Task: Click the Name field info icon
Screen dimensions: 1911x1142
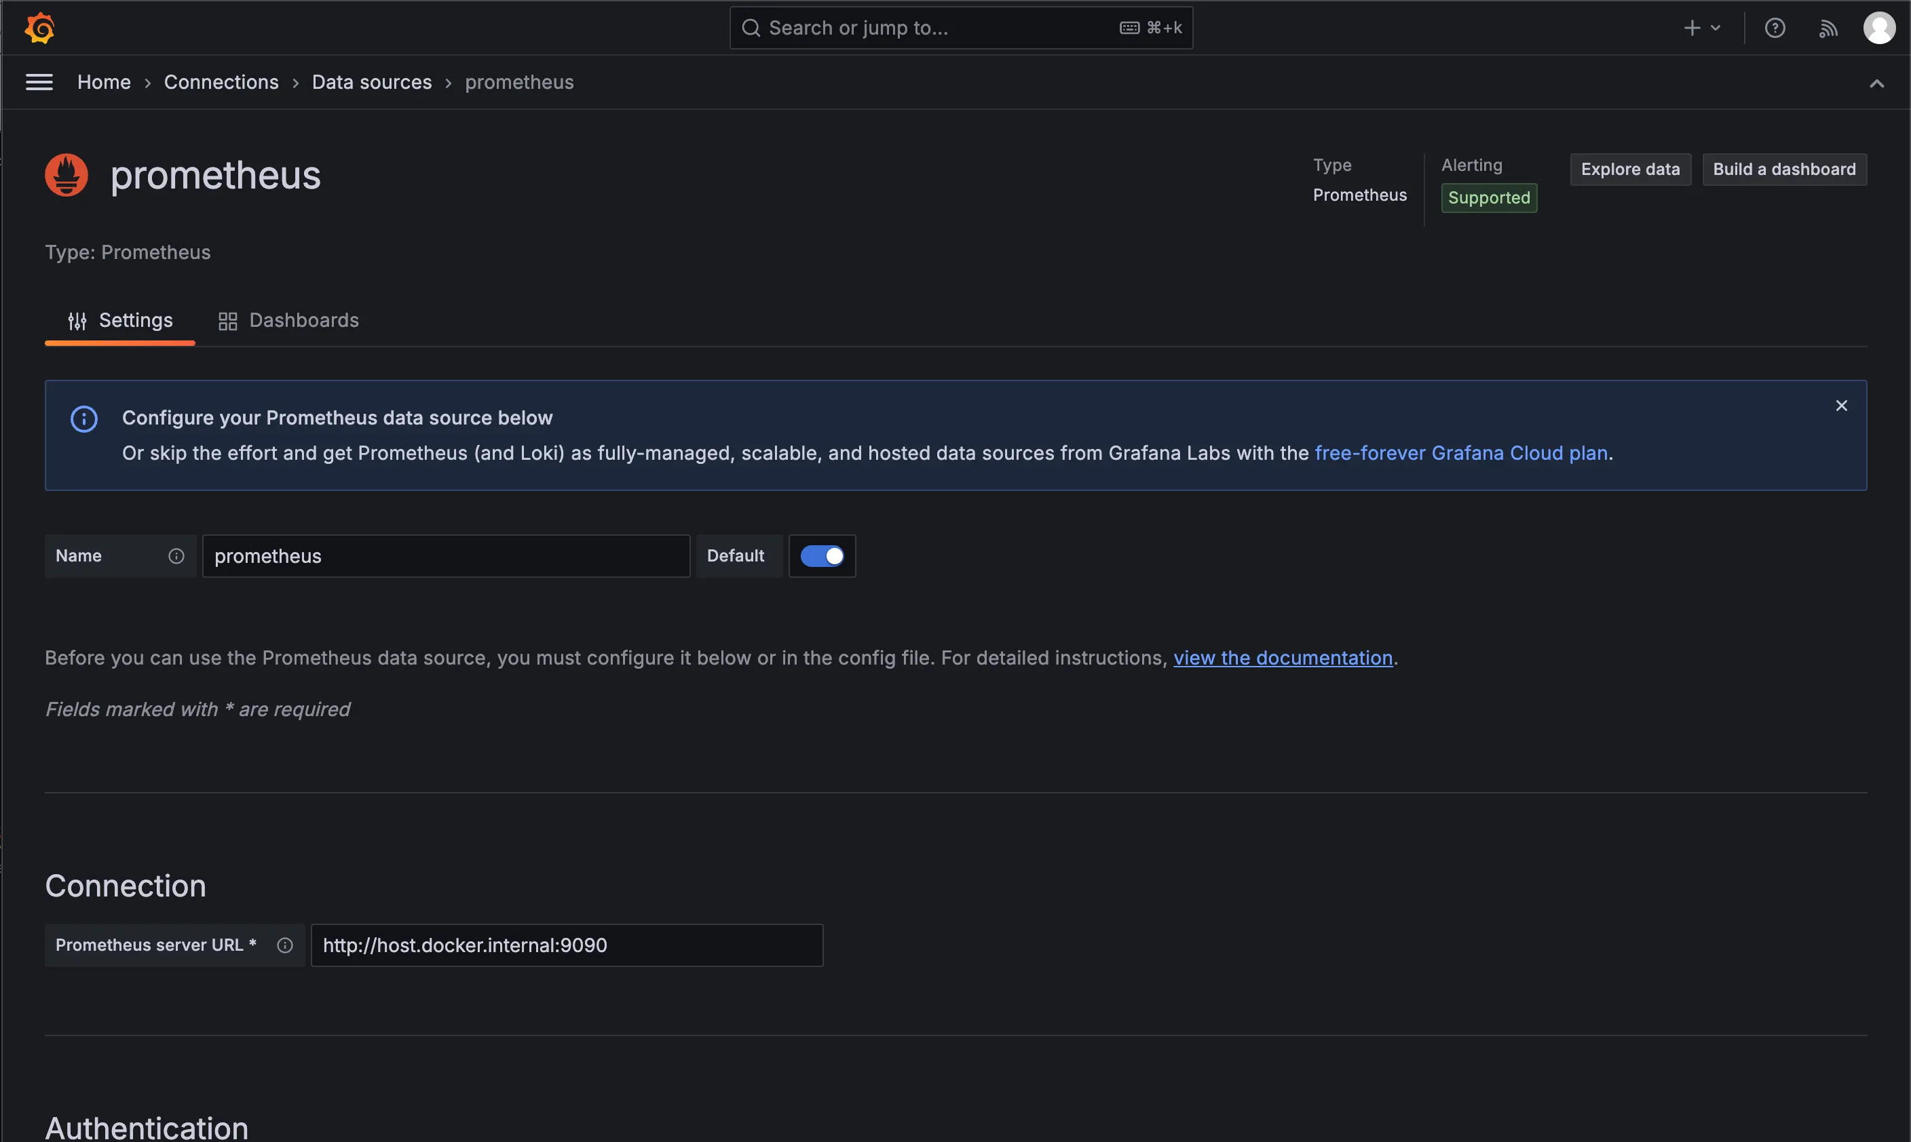Action: tap(176, 555)
